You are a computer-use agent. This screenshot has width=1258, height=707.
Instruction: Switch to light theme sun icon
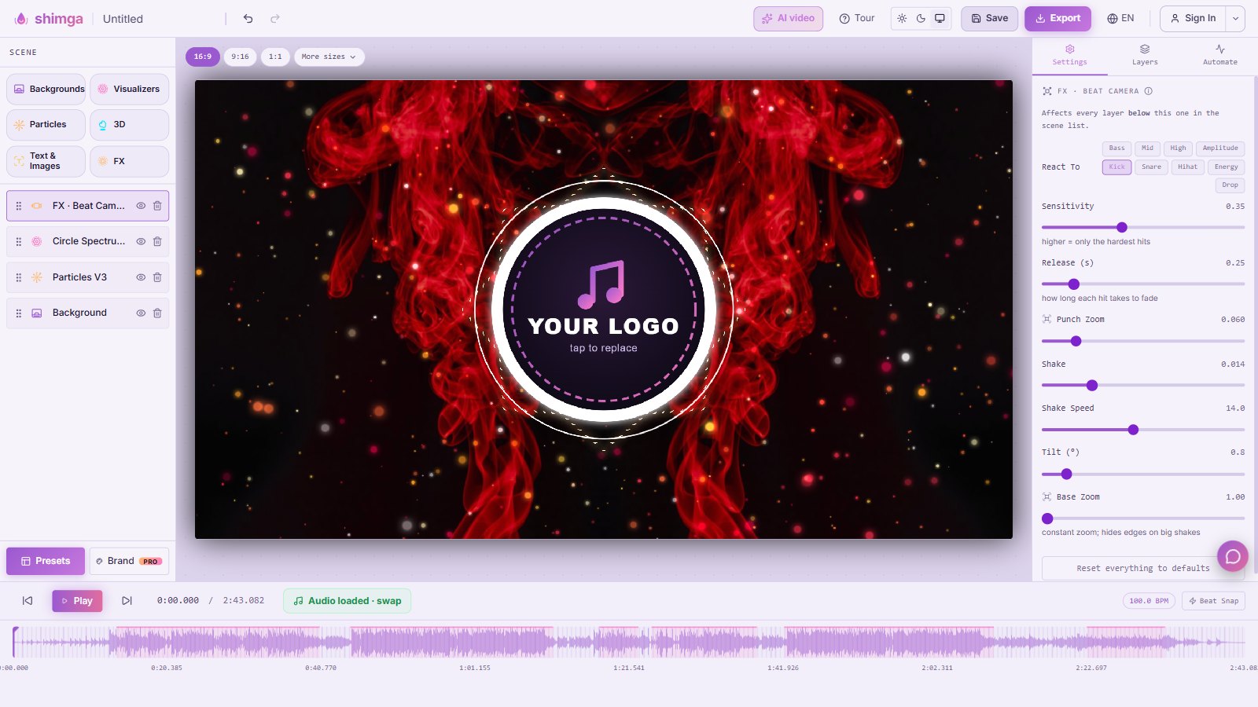click(902, 18)
